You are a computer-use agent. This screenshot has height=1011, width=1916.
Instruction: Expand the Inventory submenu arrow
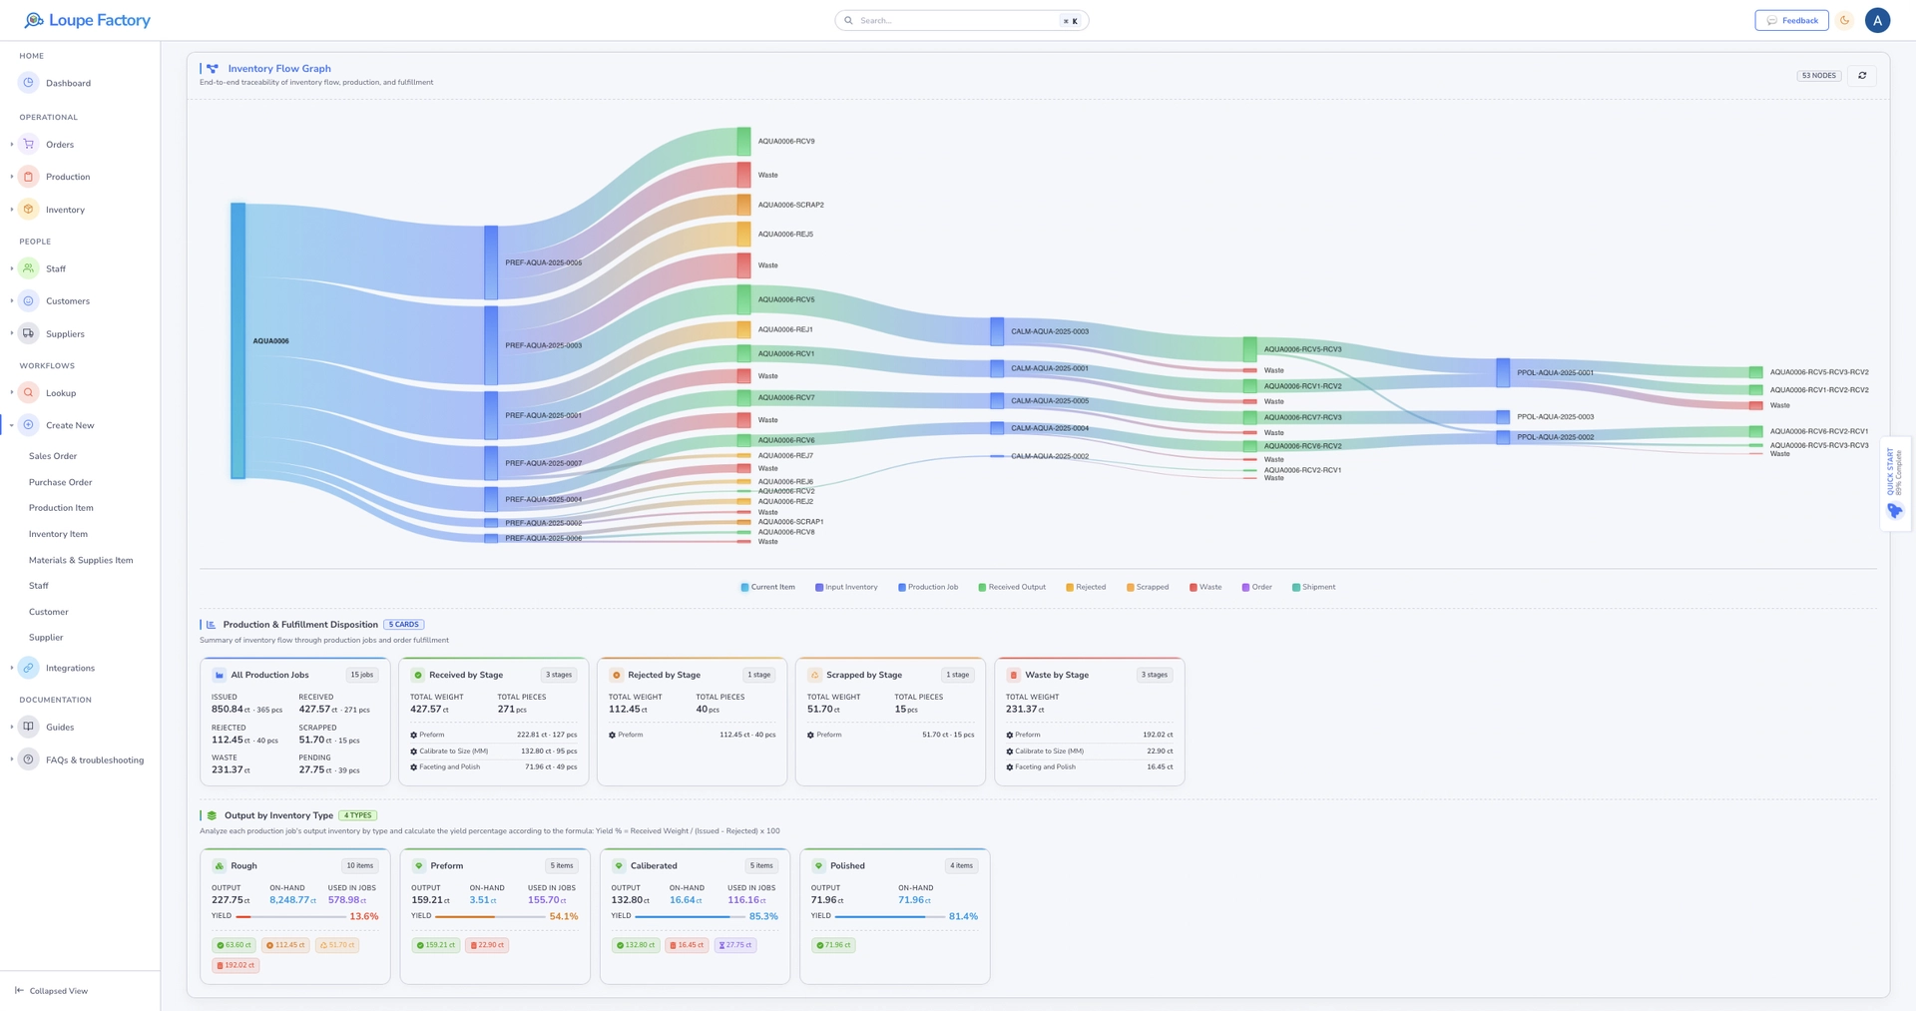pyautogui.click(x=12, y=210)
